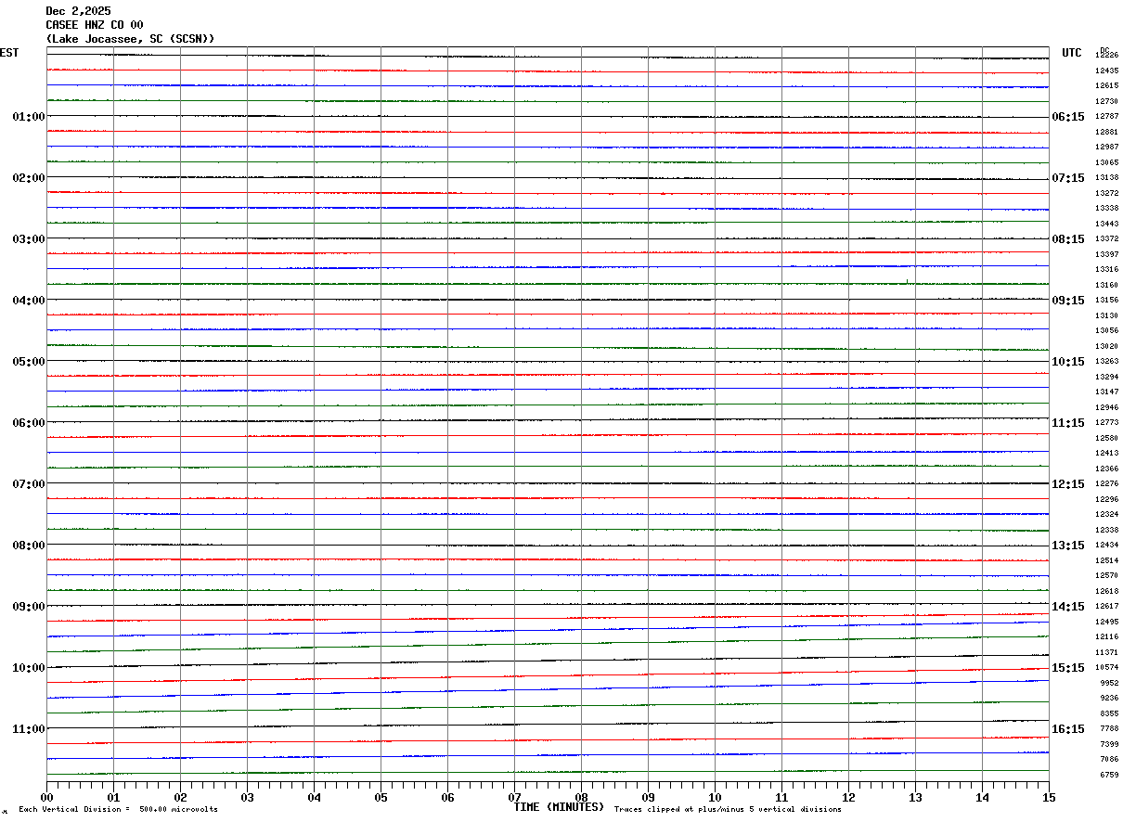Screen dimensions: 1123x822
Task: Click minute label "08" on bottom axis
Action: [581, 797]
